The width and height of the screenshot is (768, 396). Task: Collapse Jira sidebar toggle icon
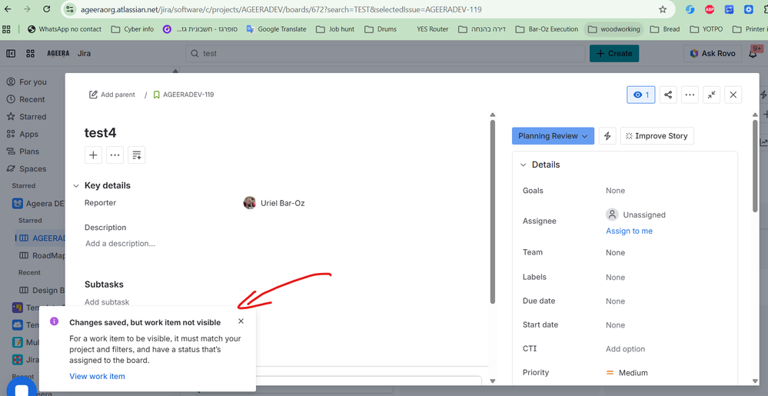pos(12,53)
